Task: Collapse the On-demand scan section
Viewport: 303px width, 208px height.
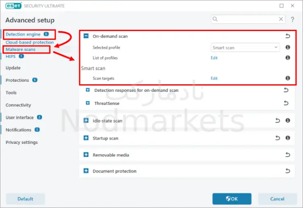Action: 86,36
